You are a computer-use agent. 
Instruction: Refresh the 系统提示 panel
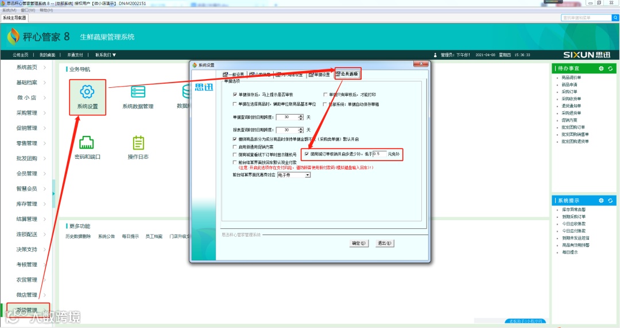pos(610,200)
